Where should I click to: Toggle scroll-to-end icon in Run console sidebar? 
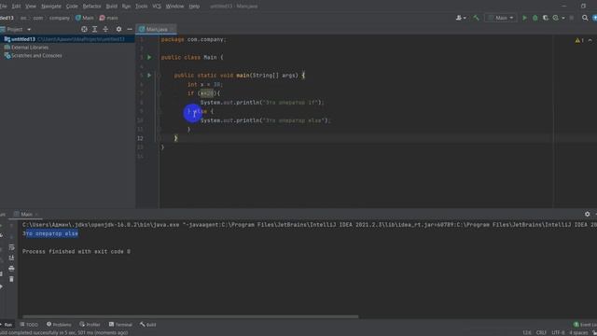(11, 258)
